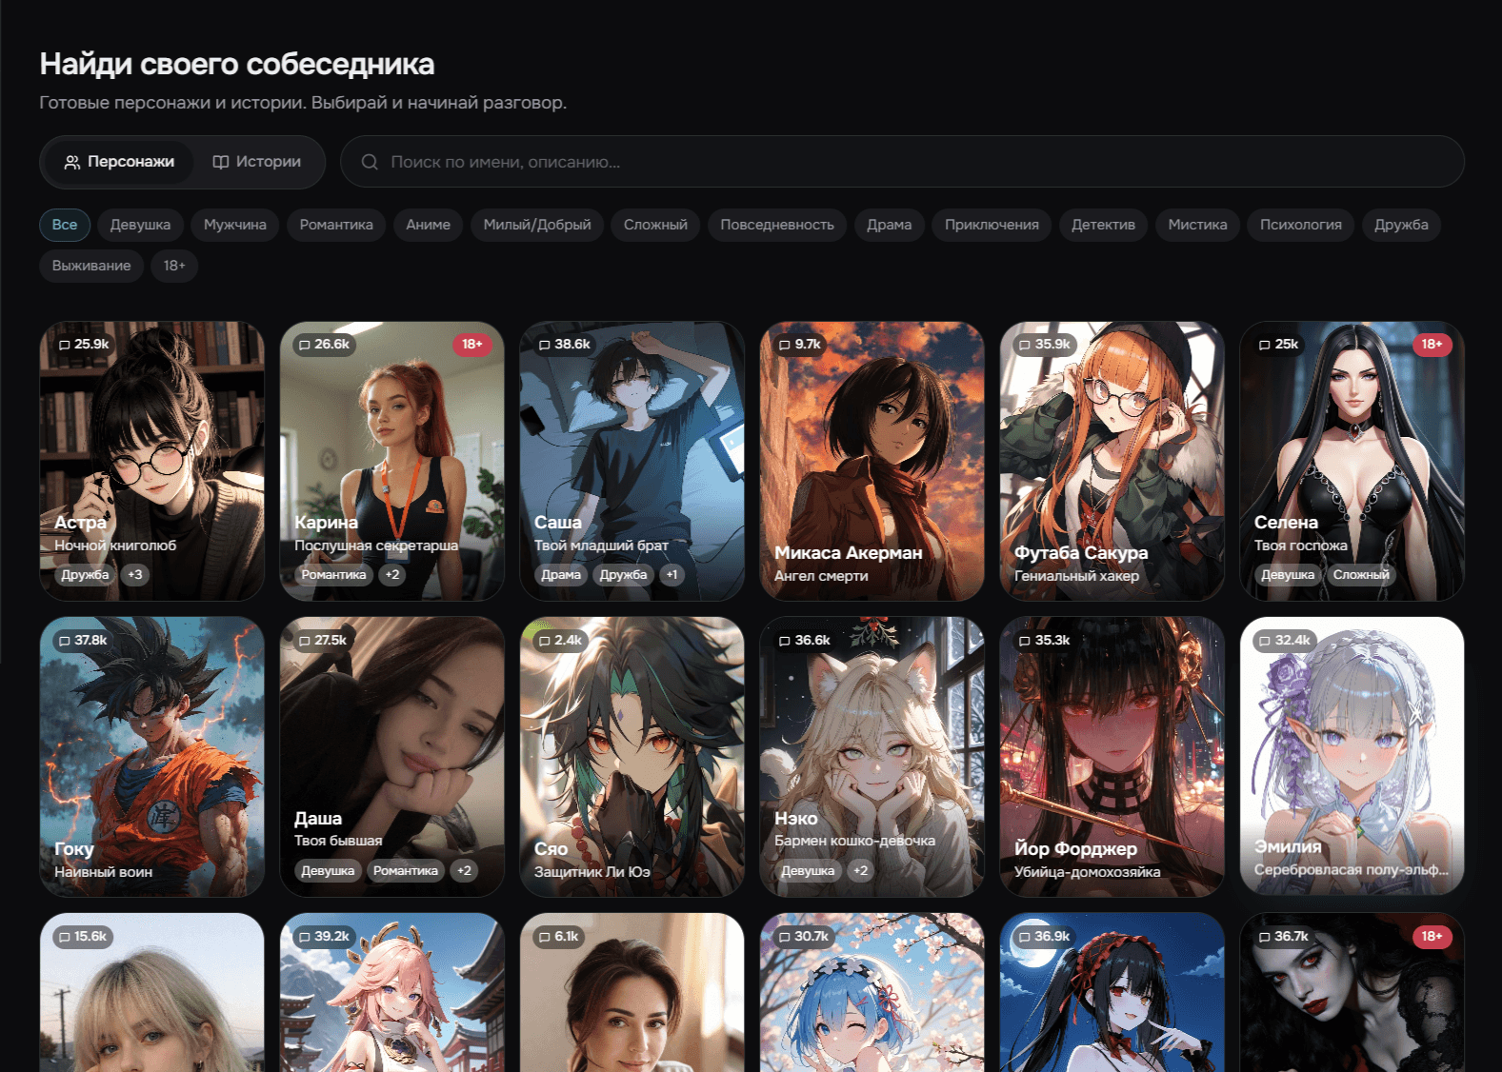The height and width of the screenshot is (1072, 1502).
Task: Expand the +2 tags on Даша card
Action: pyautogui.click(x=464, y=871)
